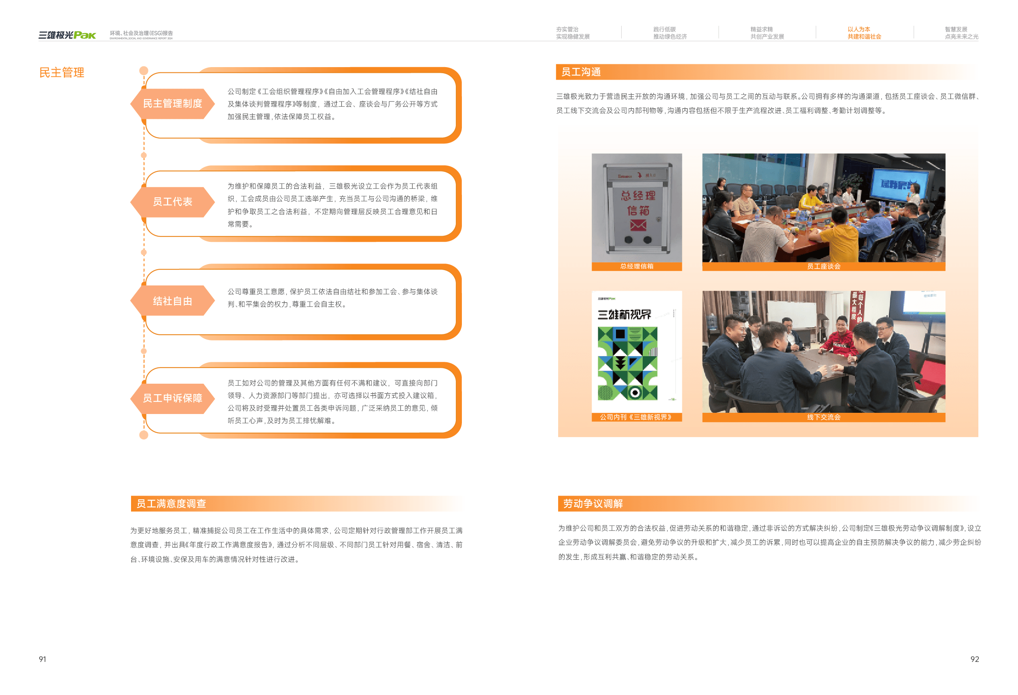
Task: Click the 员工沟通 section header bar
Action: 581,72
